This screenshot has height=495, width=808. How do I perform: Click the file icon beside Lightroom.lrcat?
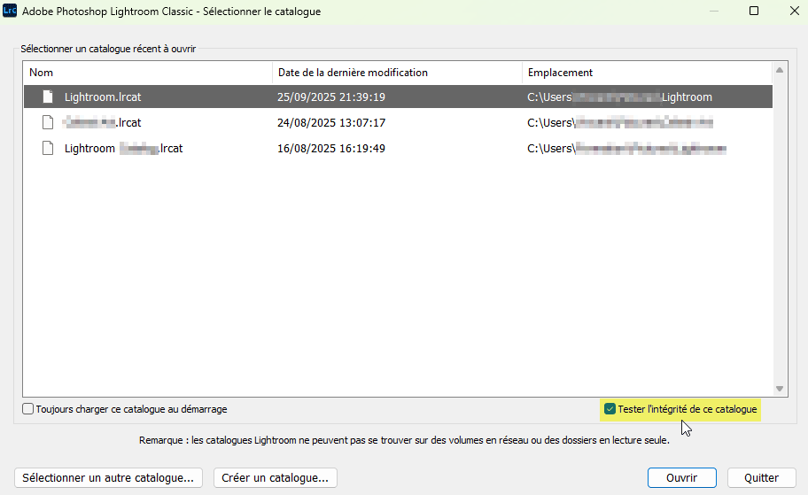49,97
